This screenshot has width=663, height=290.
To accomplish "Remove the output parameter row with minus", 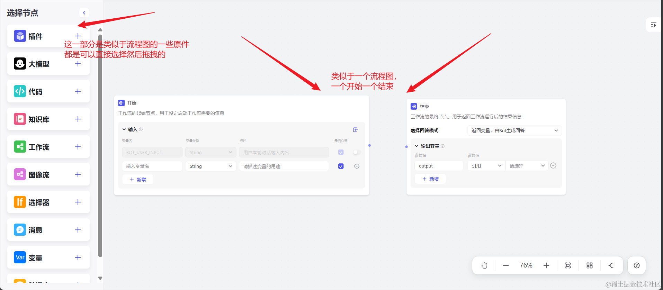I will pyautogui.click(x=553, y=166).
